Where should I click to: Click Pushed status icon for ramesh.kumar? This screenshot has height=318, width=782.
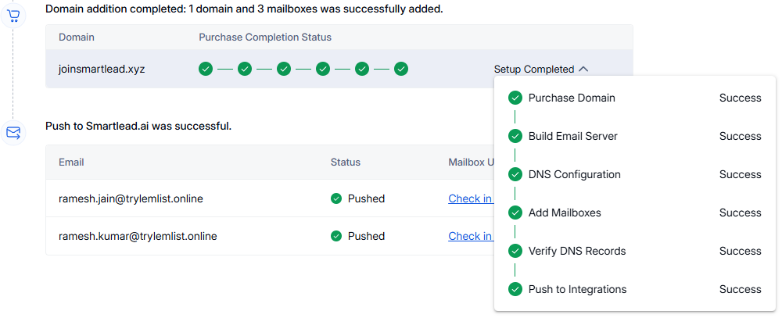click(336, 236)
